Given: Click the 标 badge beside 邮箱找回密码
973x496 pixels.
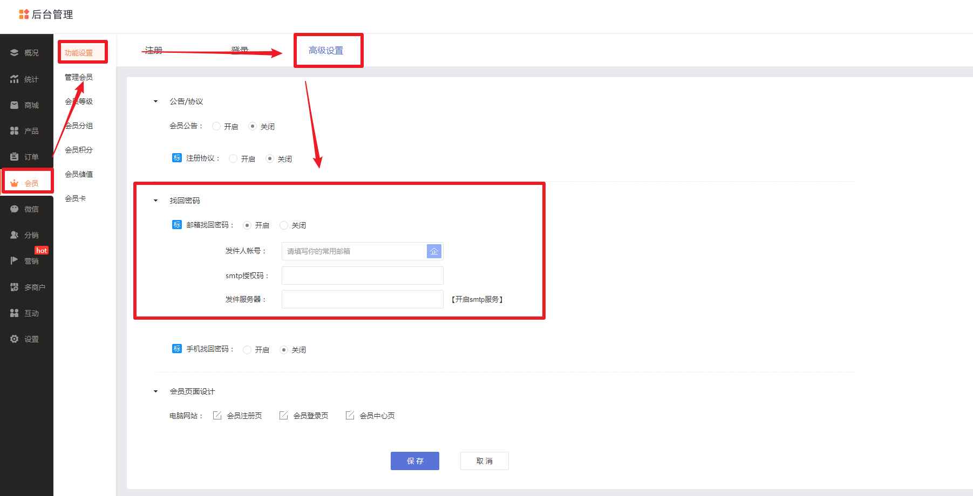Looking at the screenshot, I should coord(177,225).
